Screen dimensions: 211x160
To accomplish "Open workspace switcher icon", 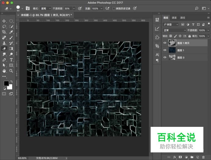I will [204, 9].
